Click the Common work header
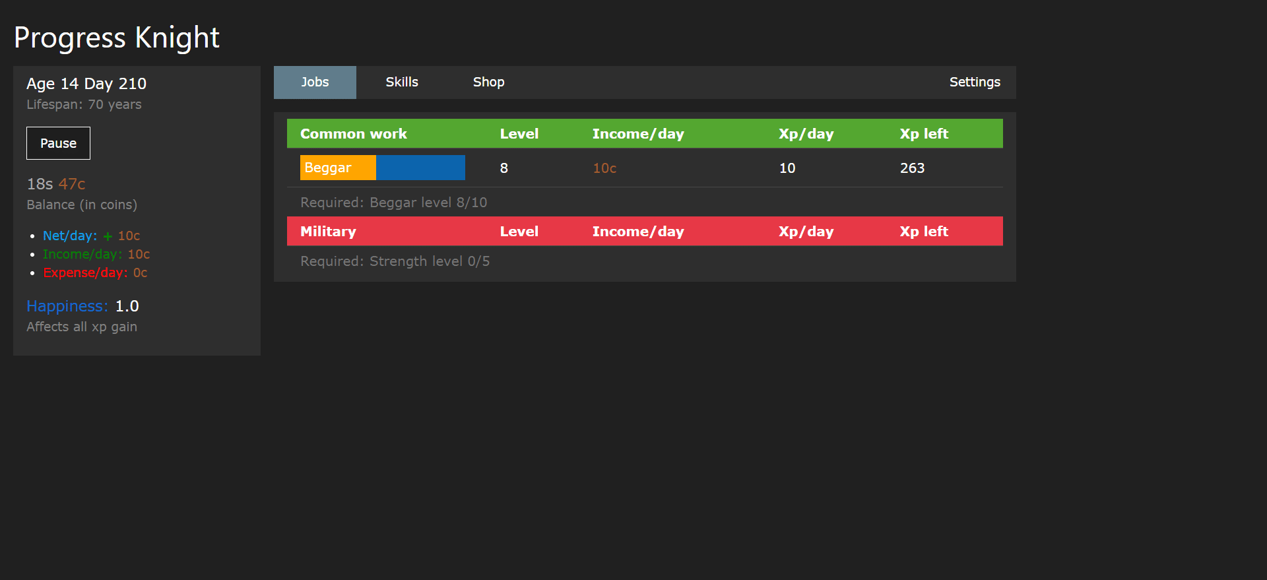1267x580 pixels. pyautogui.click(x=354, y=134)
